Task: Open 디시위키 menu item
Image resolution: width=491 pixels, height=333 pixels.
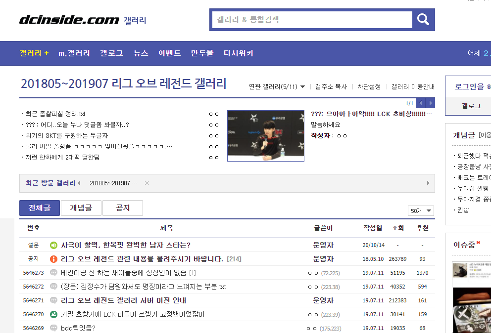Action: (x=238, y=53)
